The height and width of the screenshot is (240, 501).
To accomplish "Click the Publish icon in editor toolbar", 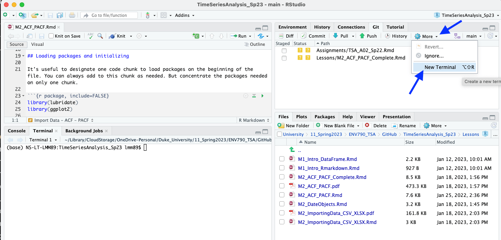I will 260,36.
